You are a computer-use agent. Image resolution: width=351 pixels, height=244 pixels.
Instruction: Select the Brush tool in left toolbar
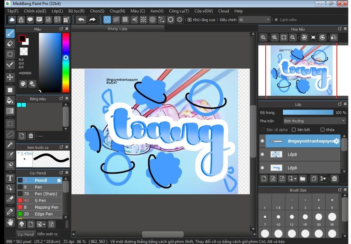tap(10, 34)
